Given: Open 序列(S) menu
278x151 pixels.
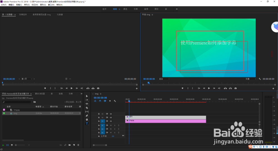Looking at the screenshot, I should [27, 5].
